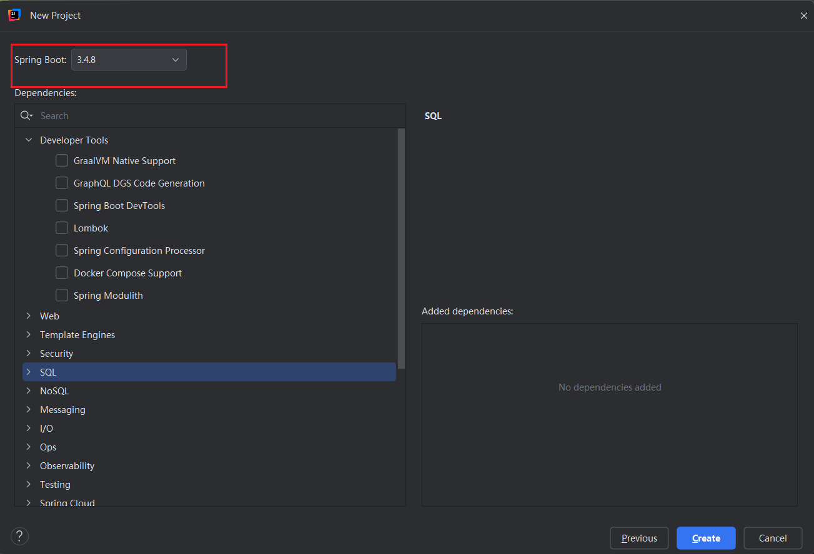Expand the NoSQL category
This screenshot has width=814, height=554.
(x=28, y=391)
